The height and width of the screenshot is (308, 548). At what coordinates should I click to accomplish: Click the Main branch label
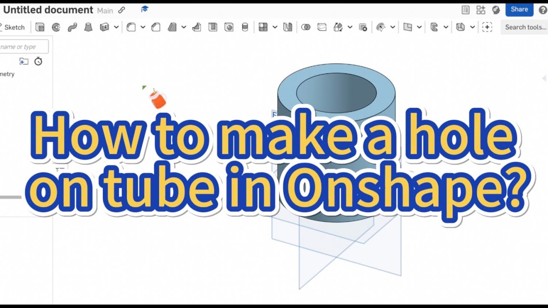click(105, 11)
